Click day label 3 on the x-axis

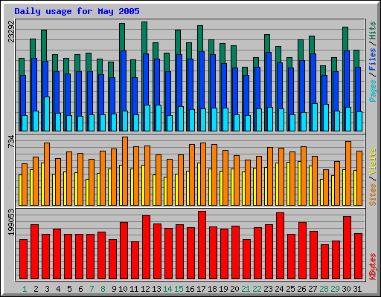pos(47,289)
